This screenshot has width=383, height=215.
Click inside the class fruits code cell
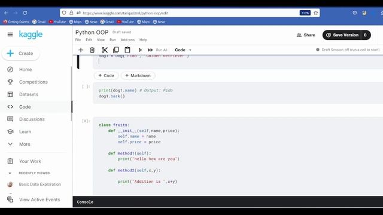point(238,156)
